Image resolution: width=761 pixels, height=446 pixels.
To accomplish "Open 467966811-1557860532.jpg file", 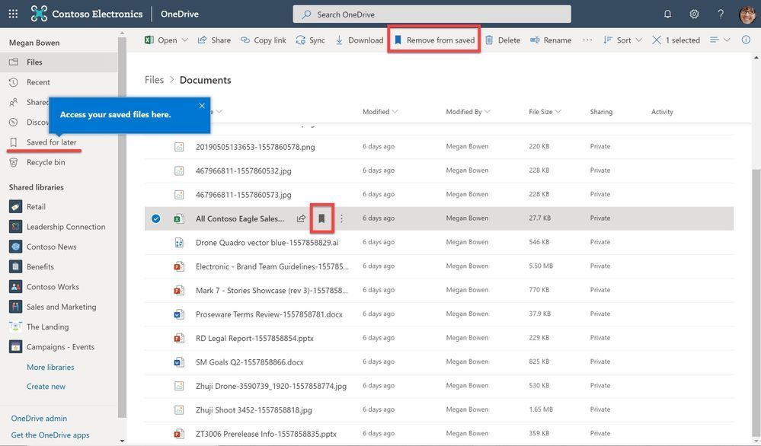I will click(x=244, y=170).
